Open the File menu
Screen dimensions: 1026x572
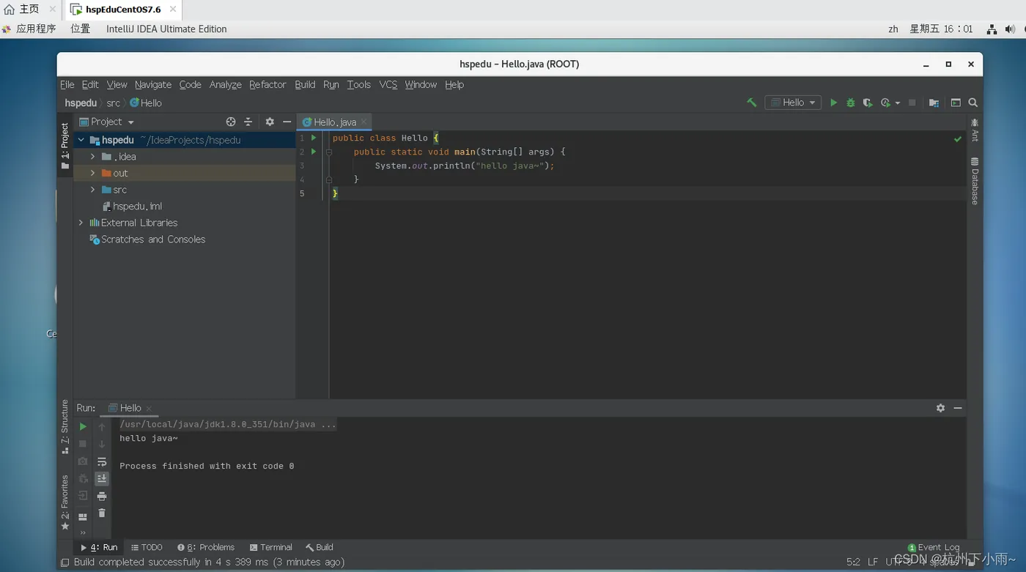[x=67, y=84]
